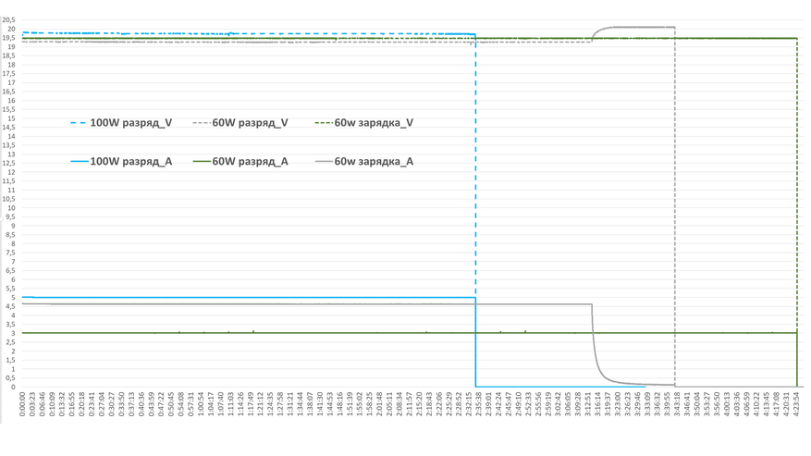Click the 2:35:38 time label on horizontal axis
This screenshot has height=456, width=811.
pos(478,403)
